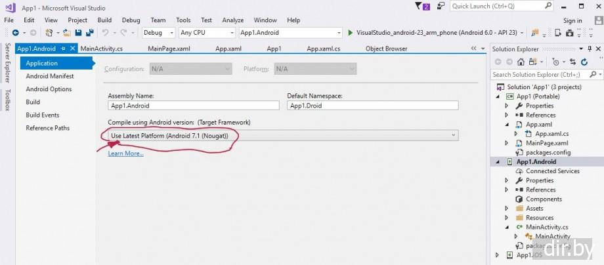Click the Navigate Backward arrow icon

coord(15,33)
